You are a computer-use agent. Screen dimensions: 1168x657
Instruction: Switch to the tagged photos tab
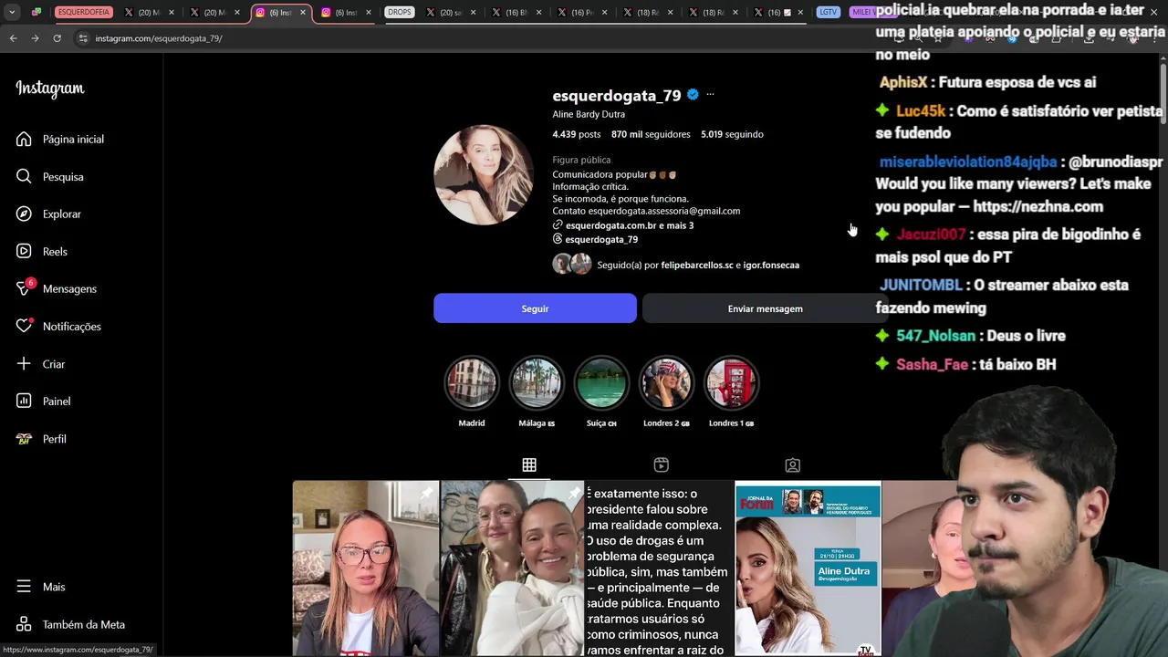click(x=793, y=464)
